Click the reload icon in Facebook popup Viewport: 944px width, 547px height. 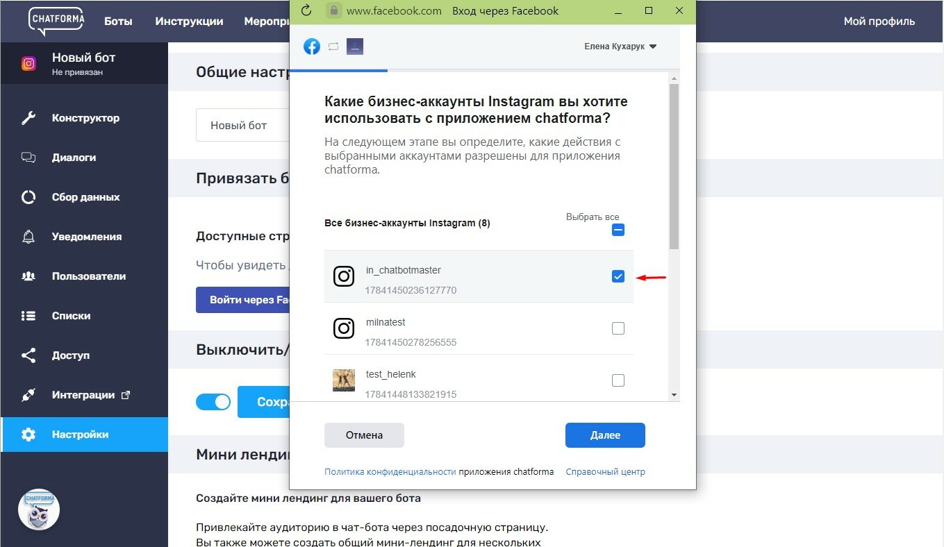[x=306, y=11]
